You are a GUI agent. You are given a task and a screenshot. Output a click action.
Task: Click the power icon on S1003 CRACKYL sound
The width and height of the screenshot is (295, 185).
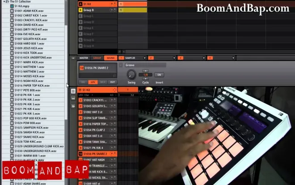click(114, 100)
